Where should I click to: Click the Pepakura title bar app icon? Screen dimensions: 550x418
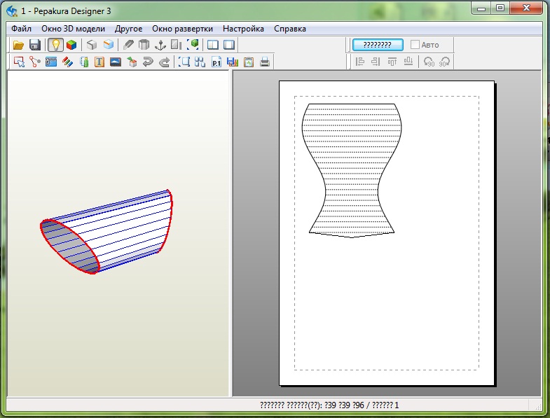pyautogui.click(x=12, y=11)
